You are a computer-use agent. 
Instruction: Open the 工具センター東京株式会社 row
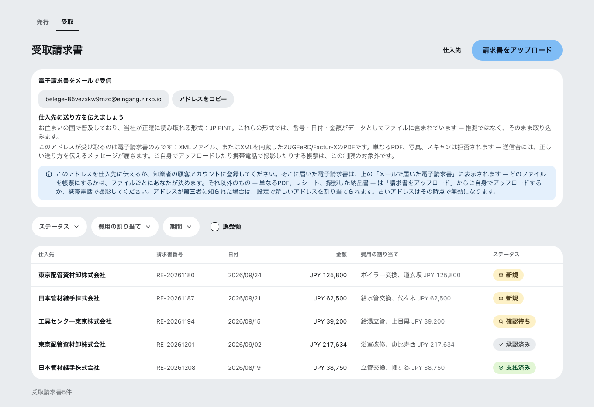click(297, 321)
